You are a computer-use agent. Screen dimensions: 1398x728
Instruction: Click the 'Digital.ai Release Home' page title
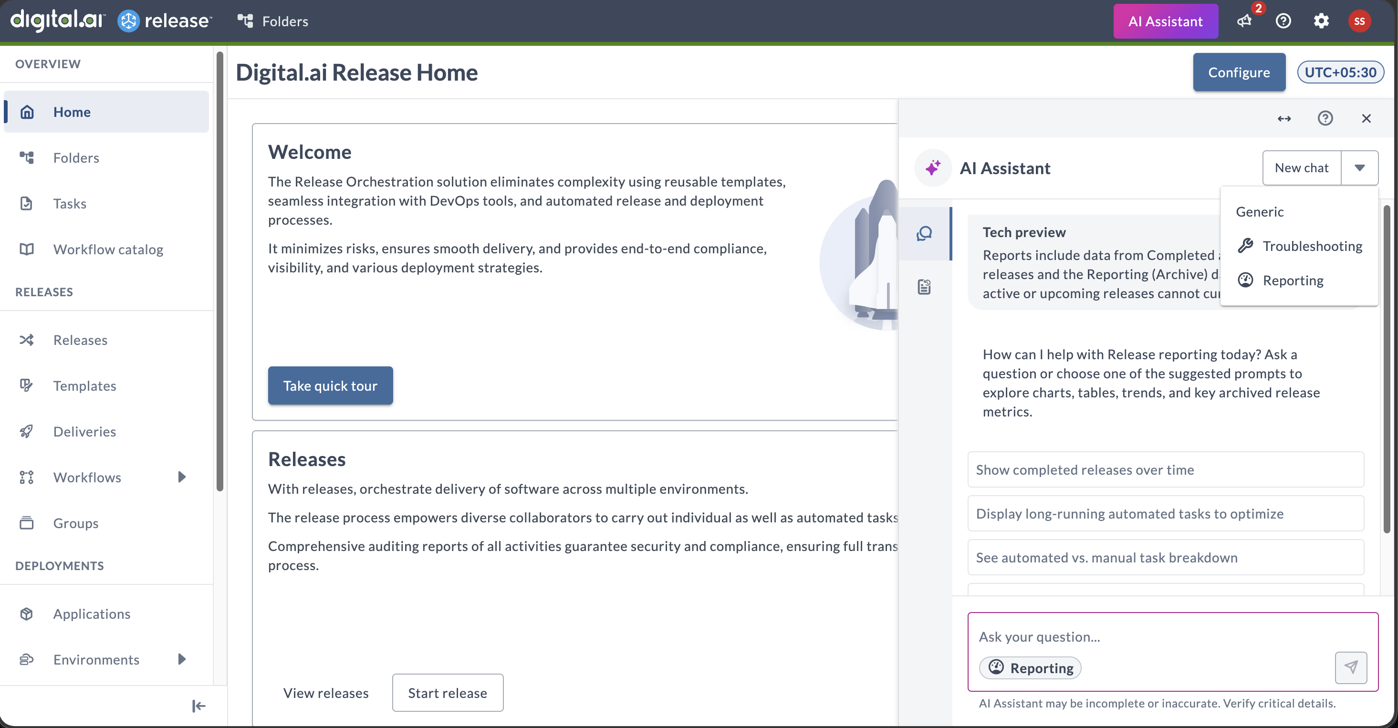coord(356,72)
